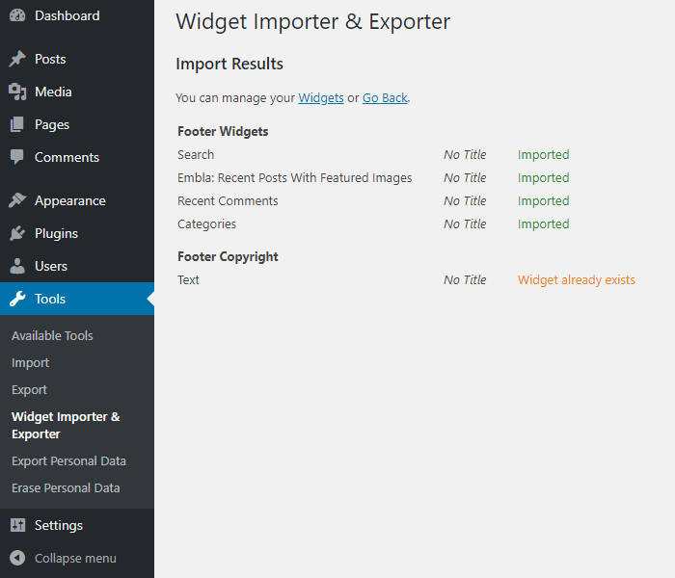Click the Text widget row name
The height and width of the screenshot is (578, 675).
pos(189,280)
